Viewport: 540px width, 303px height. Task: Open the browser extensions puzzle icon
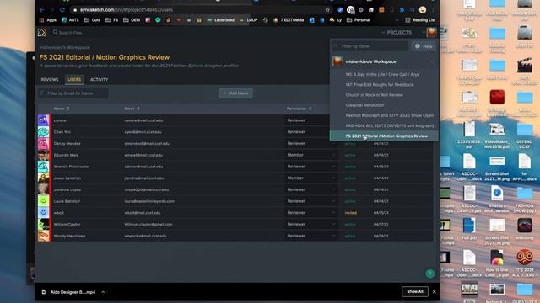pos(402,10)
